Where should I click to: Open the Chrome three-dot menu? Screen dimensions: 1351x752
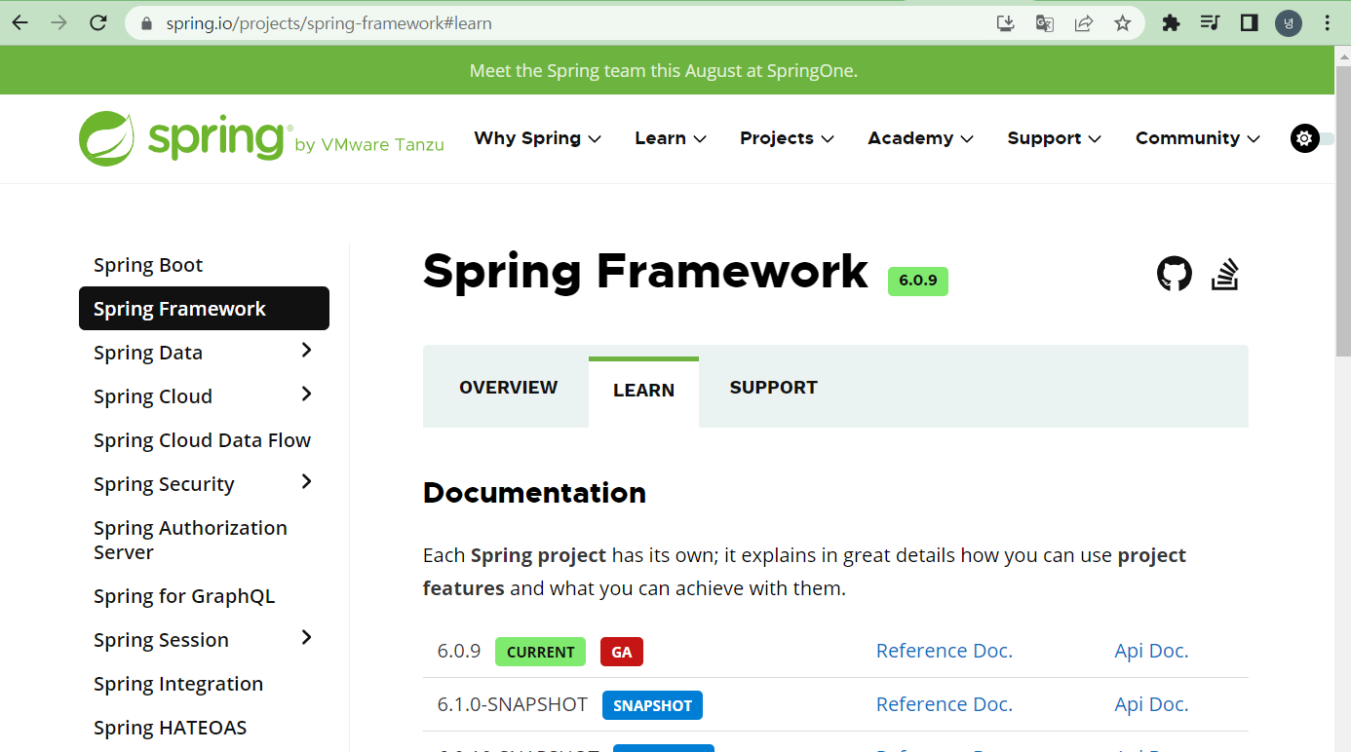[1328, 23]
